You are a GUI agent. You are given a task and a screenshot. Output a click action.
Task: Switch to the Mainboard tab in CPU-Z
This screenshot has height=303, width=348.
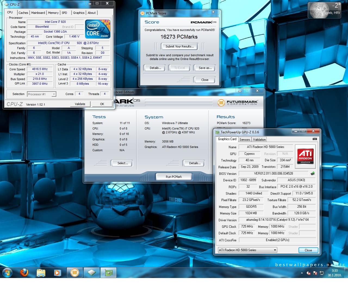38,13
